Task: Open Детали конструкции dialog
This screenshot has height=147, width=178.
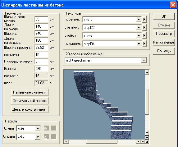Action: tap(30, 109)
